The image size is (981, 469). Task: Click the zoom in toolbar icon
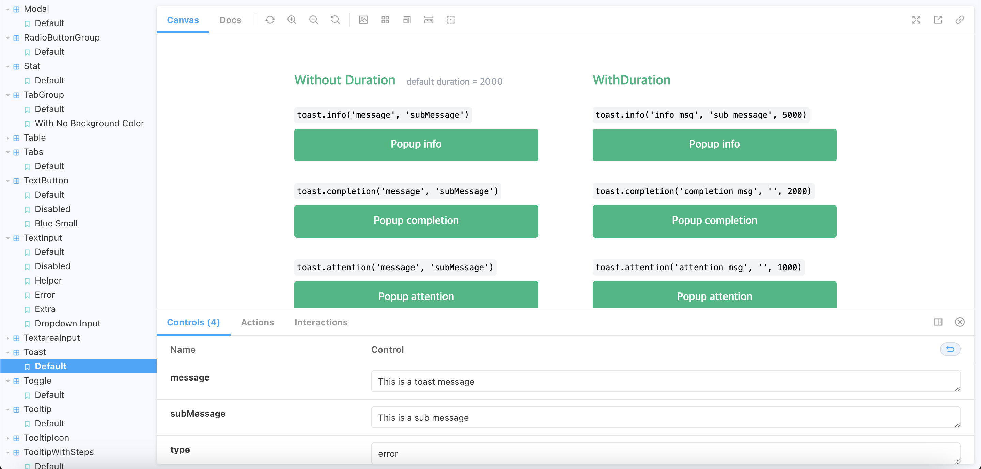tap(292, 20)
